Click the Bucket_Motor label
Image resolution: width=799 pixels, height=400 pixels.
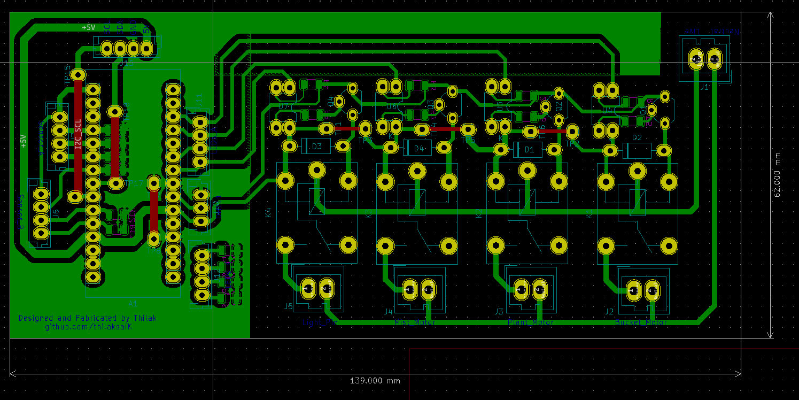coord(641,322)
